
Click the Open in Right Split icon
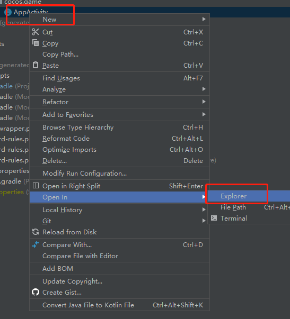(x=36, y=186)
